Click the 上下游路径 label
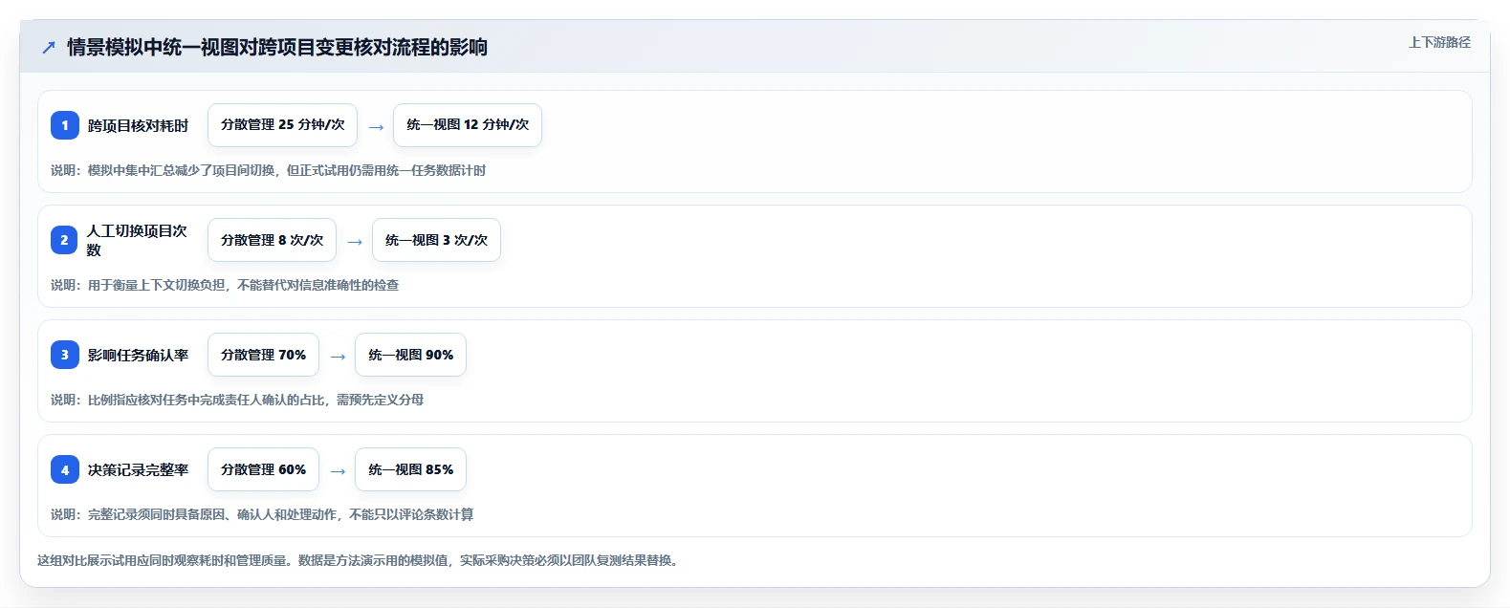The width and height of the screenshot is (1510, 608). [1439, 42]
